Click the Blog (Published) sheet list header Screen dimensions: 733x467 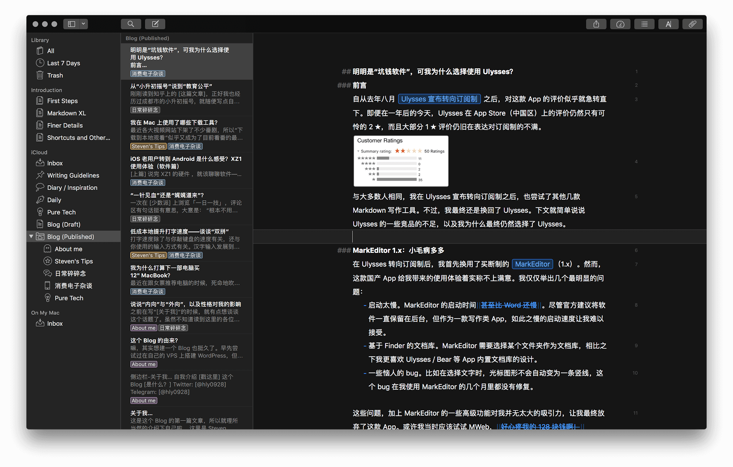(x=147, y=38)
